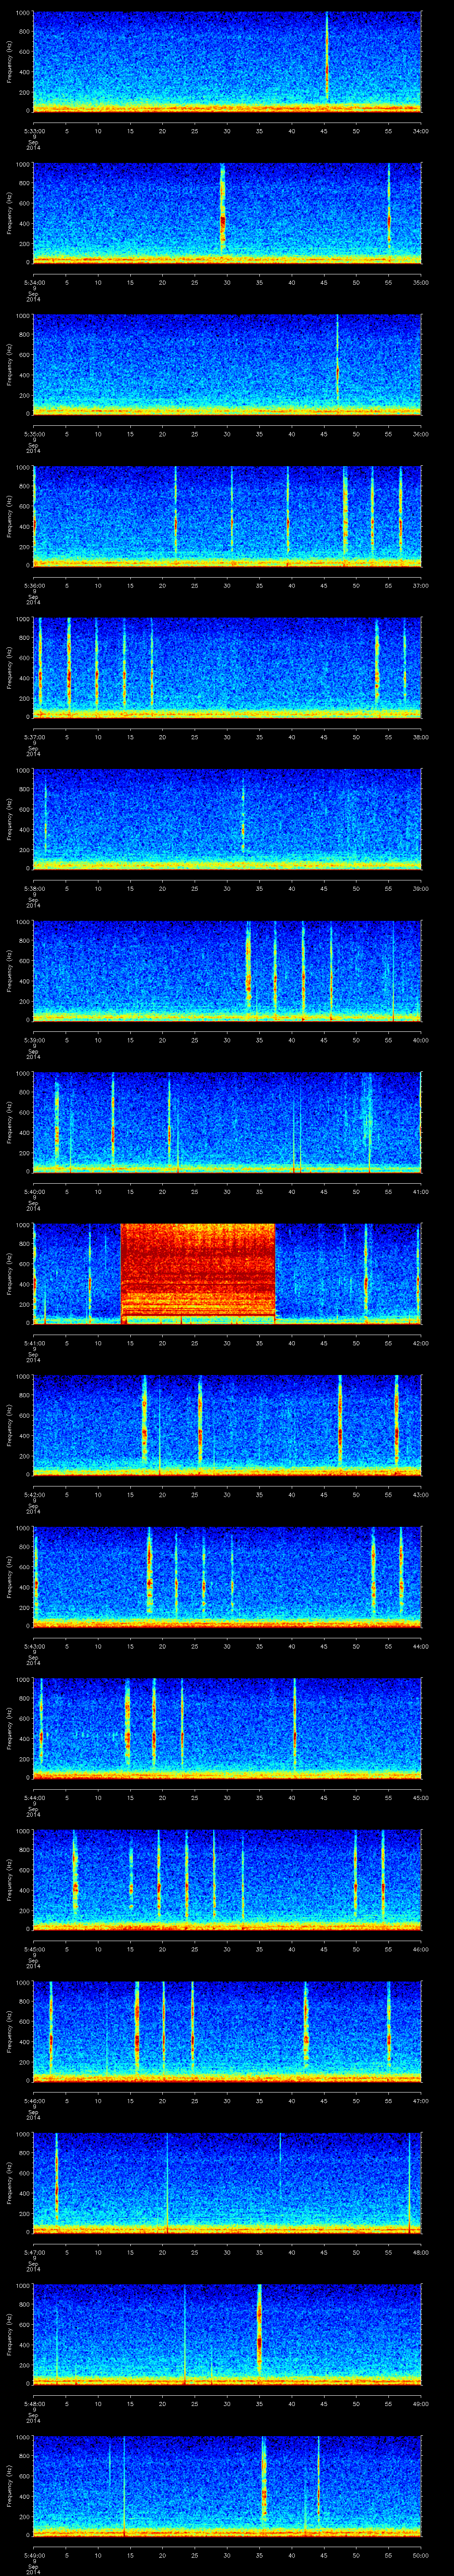Click the thin pulse near 47s in 5:35 spectrogram
The image size is (454, 2576).
pyautogui.click(x=337, y=365)
